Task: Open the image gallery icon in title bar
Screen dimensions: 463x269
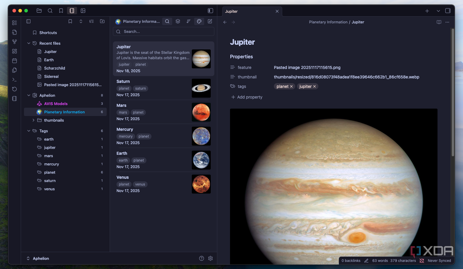Action: (83, 11)
